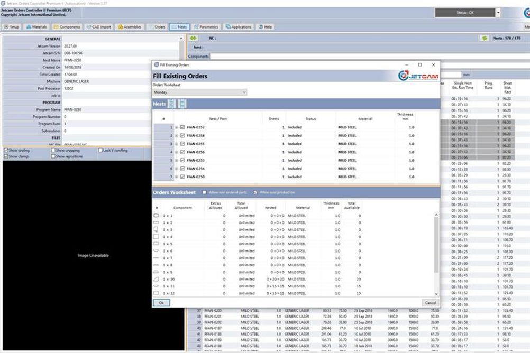
Task: Click the green double-arrow icon left of NC
Action: (193, 38)
